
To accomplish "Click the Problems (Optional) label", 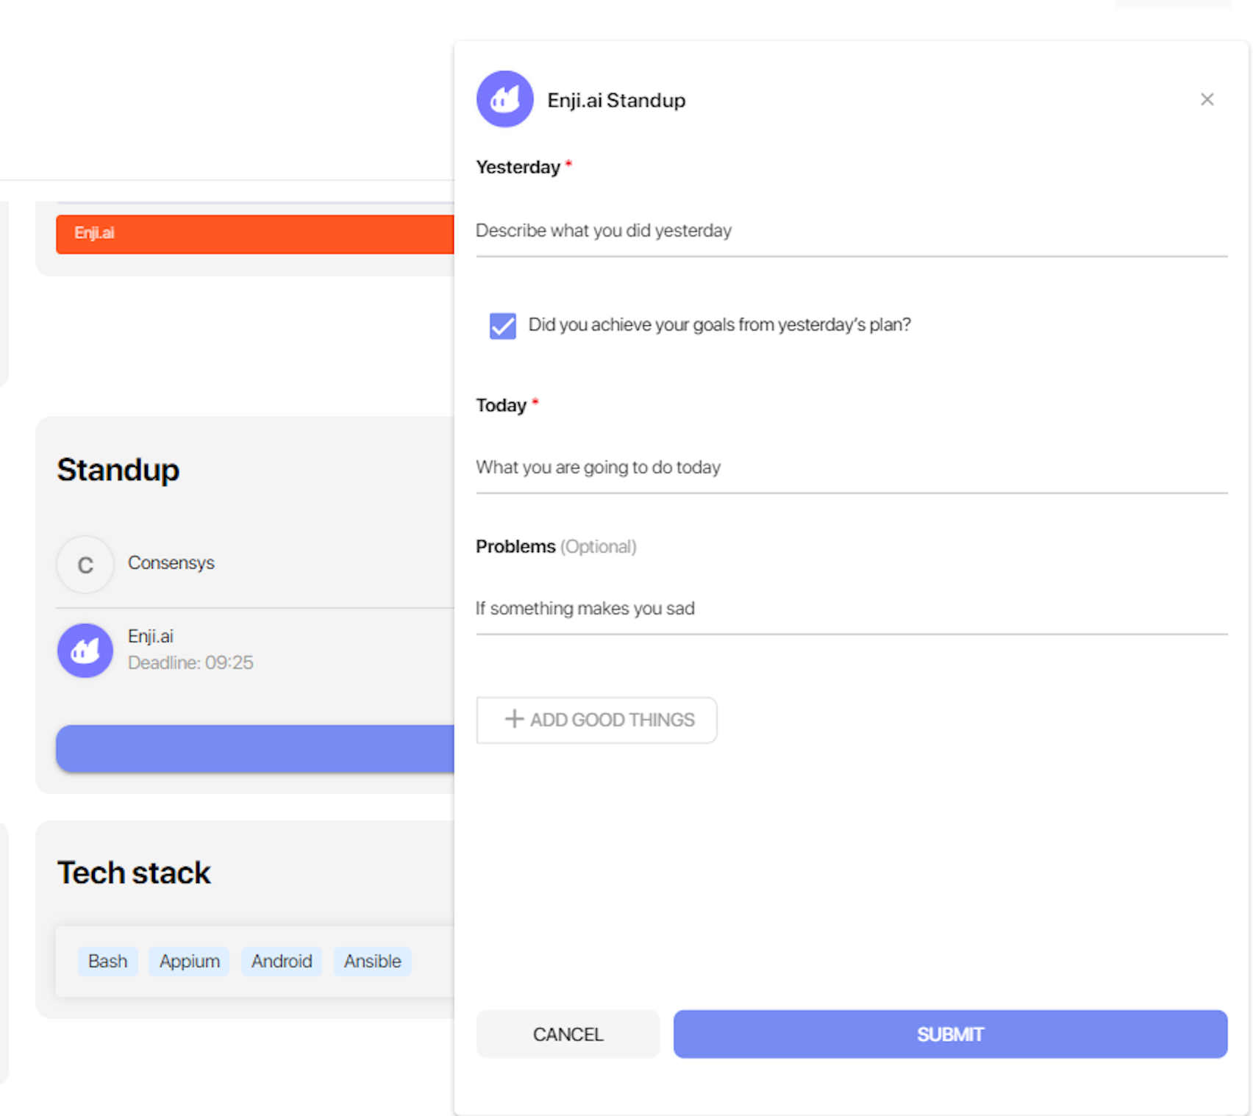I will (556, 546).
